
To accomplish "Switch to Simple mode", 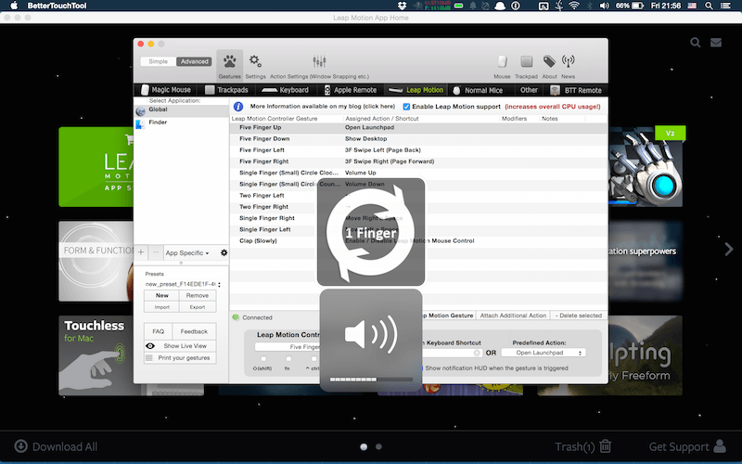I will pos(158,61).
